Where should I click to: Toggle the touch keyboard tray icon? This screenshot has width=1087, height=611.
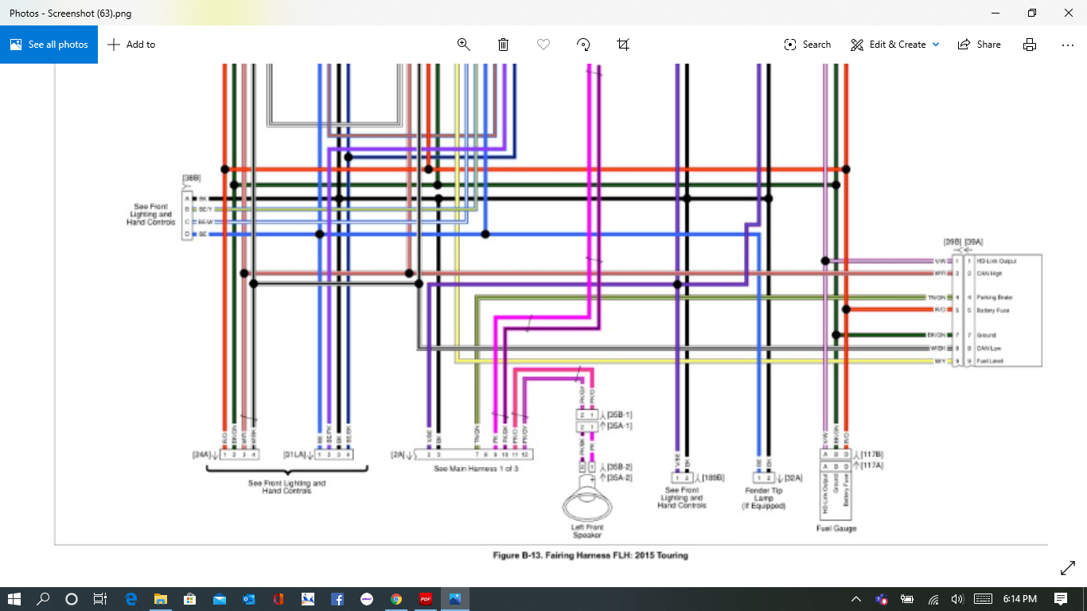[x=983, y=599]
